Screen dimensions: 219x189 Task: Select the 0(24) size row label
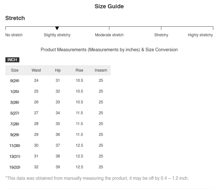click(15, 80)
